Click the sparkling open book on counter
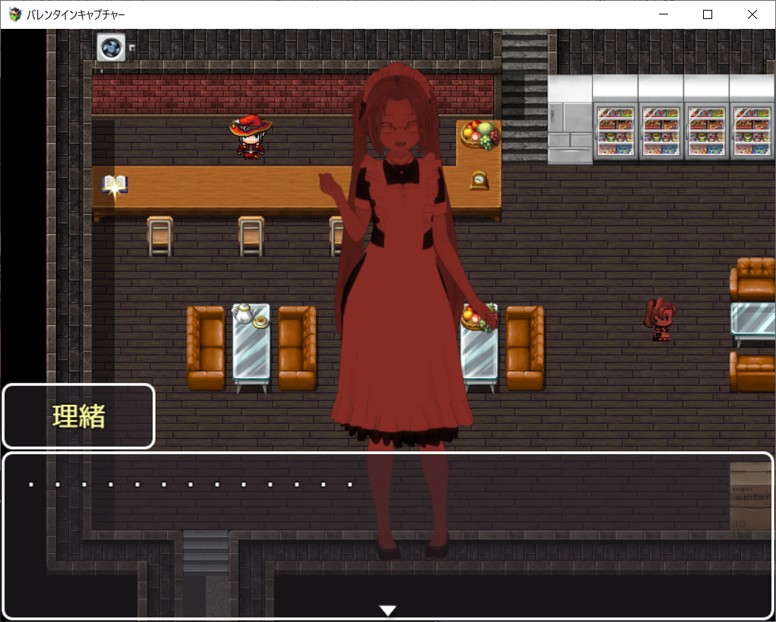The height and width of the screenshot is (622, 776). 115,185
